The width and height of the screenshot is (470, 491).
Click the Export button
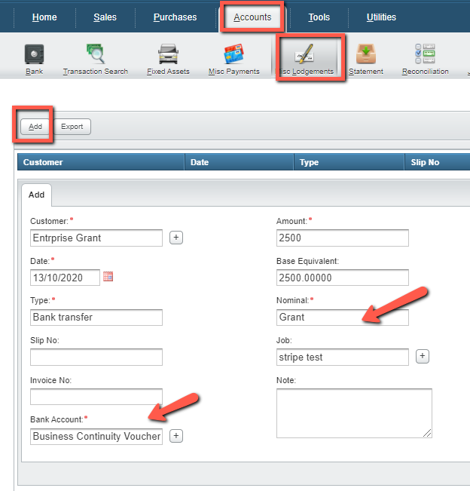tap(72, 127)
